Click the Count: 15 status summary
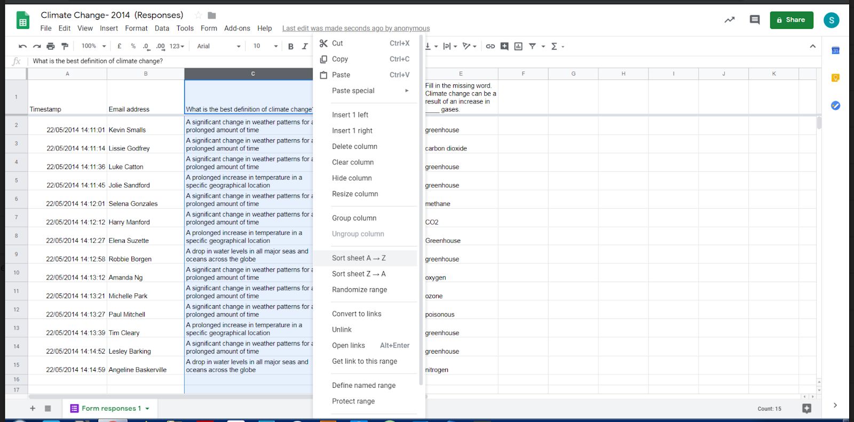Image resolution: width=854 pixels, height=422 pixels. (769, 409)
